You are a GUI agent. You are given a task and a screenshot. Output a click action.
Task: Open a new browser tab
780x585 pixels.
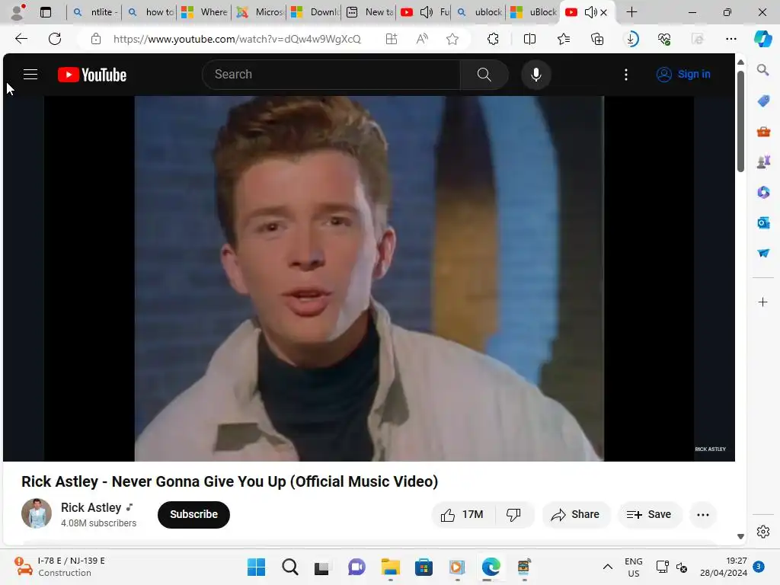(631, 12)
